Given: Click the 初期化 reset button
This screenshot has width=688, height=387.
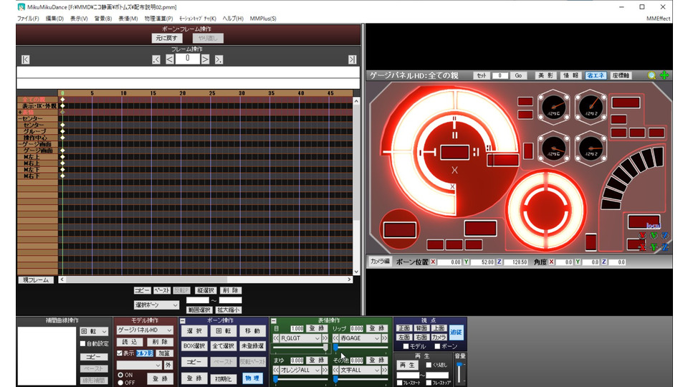Looking at the screenshot, I should [224, 378].
